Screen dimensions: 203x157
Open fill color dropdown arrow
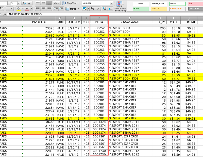tap(23, 9)
